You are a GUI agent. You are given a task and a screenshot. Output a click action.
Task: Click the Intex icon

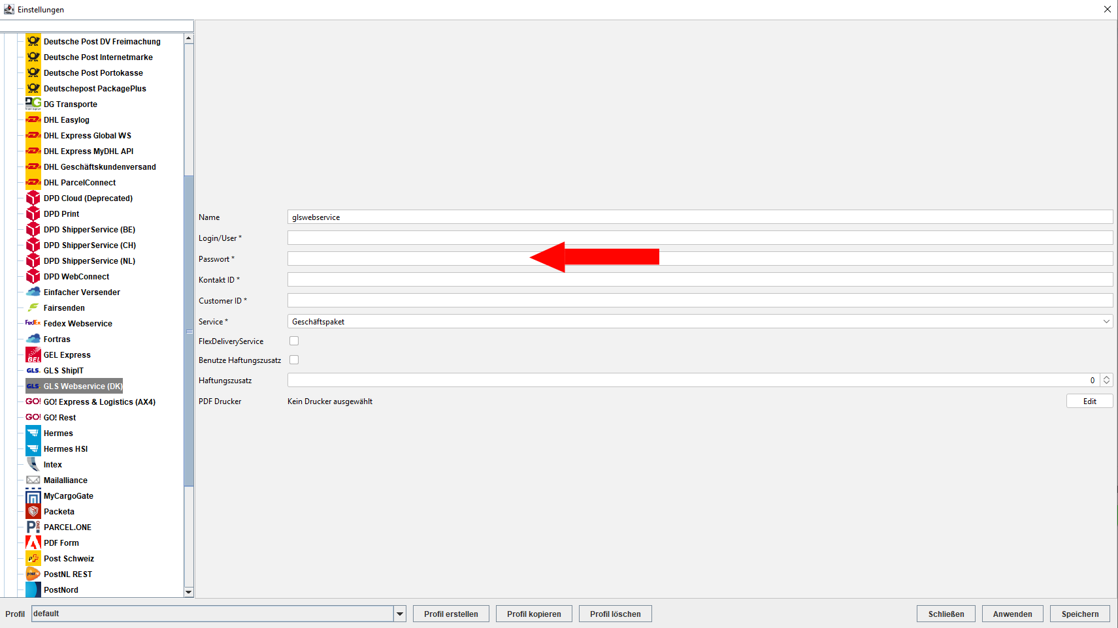click(x=33, y=464)
